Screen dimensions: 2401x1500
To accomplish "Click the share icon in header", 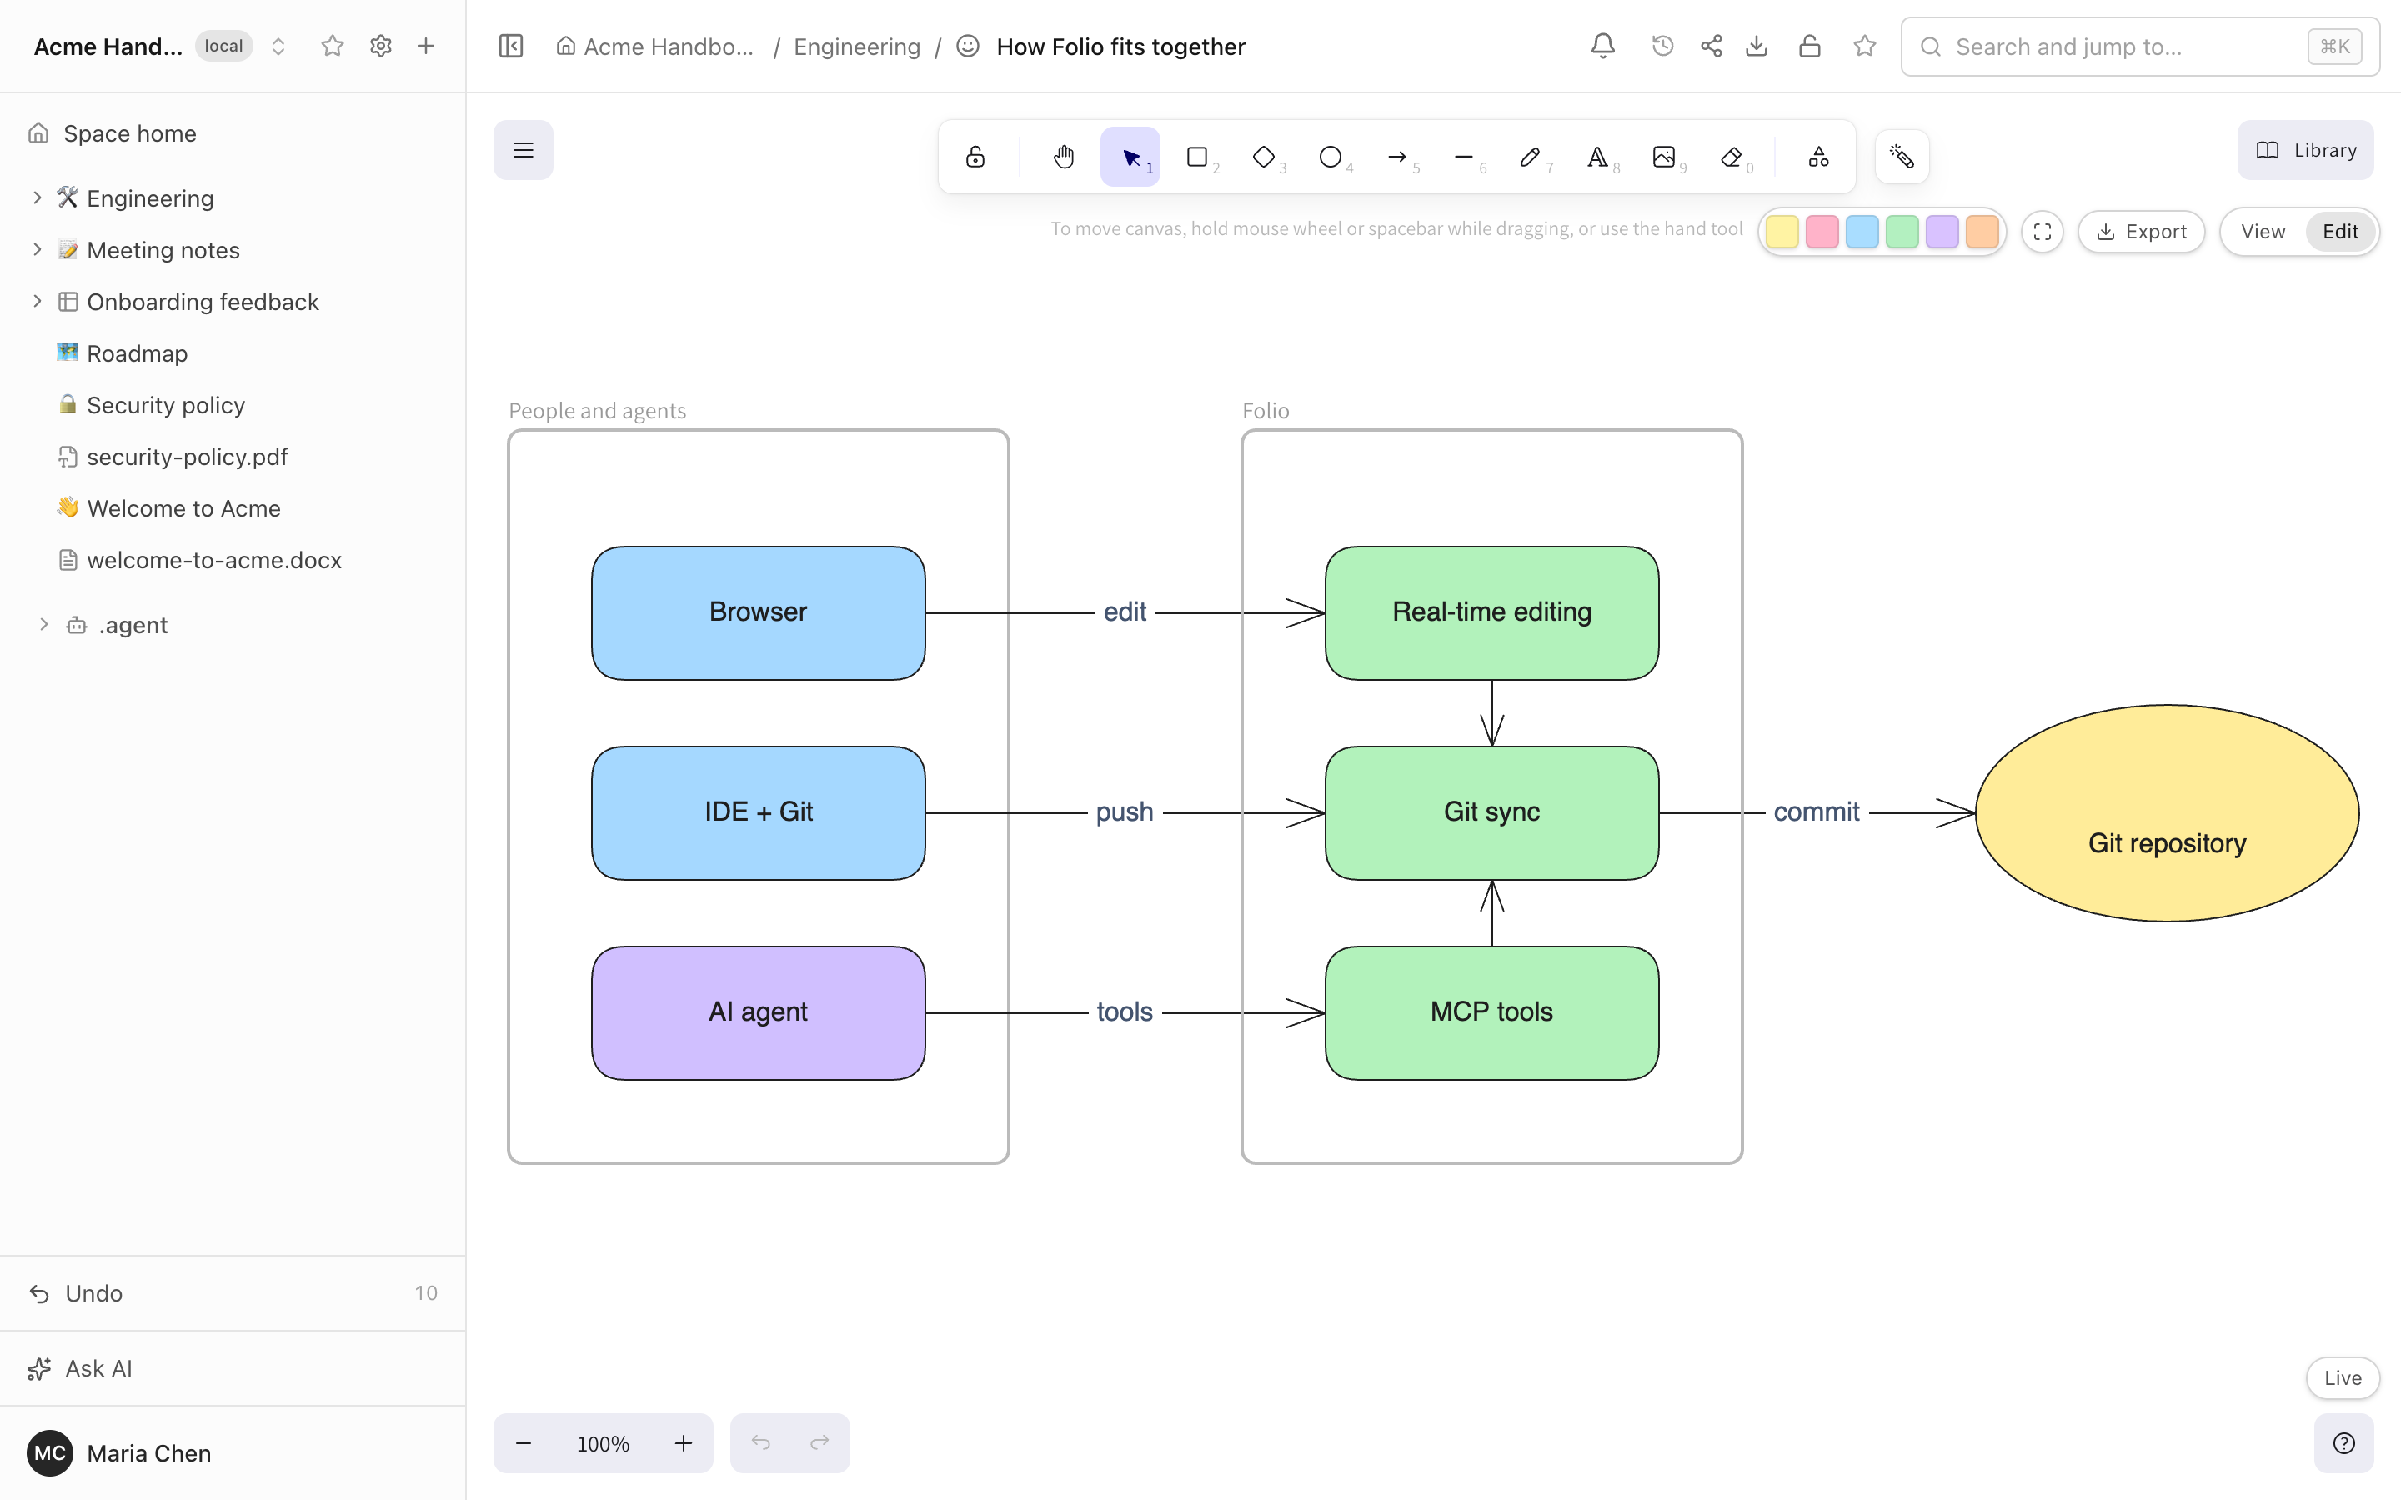I will [1712, 46].
